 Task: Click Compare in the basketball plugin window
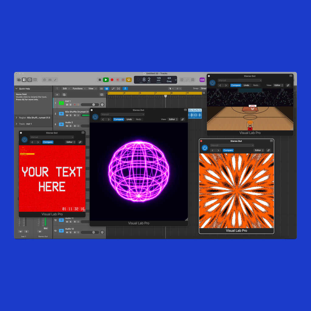[236, 85]
